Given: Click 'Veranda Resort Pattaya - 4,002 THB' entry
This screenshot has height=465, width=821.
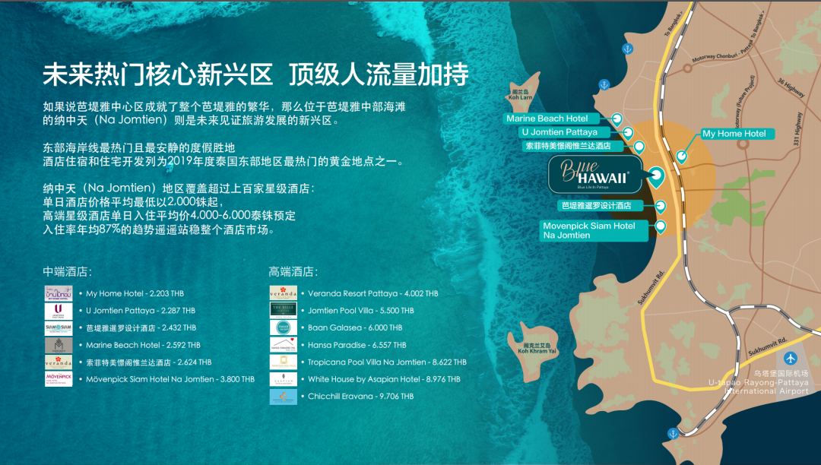Looking at the screenshot, I should point(372,293).
